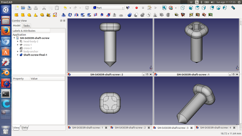Create a sphere primitive
242x136 pixels.
29,15
